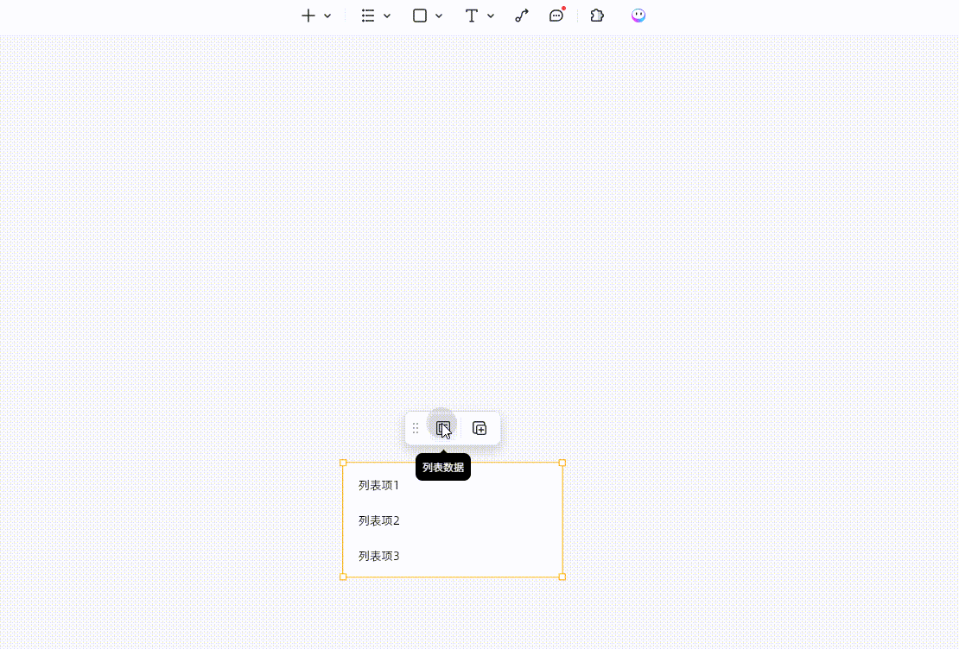The height and width of the screenshot is (649, 959).
Task: Click the plus icon to add new element
Action: pyautogui.click(x=308, y=15)
